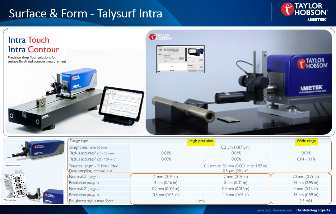Image resolution: width=336 pixels, height=214 pixels.
Task: Click the highlighted Wide range column header
Action: coord(306,141)
